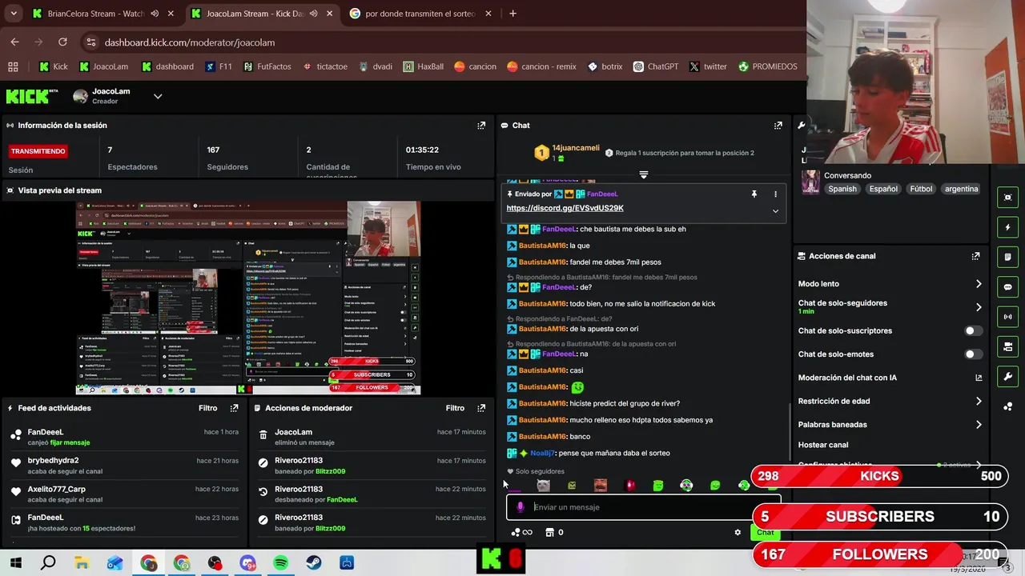
Task: Open the PROMIEDOS bookmark
Action: (x=767, y=66)
